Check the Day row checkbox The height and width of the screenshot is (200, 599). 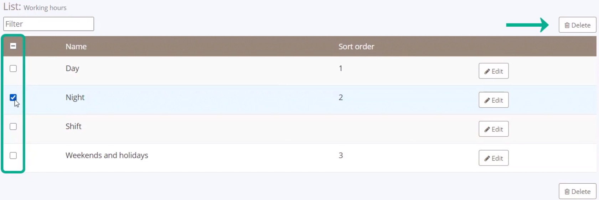13,69
